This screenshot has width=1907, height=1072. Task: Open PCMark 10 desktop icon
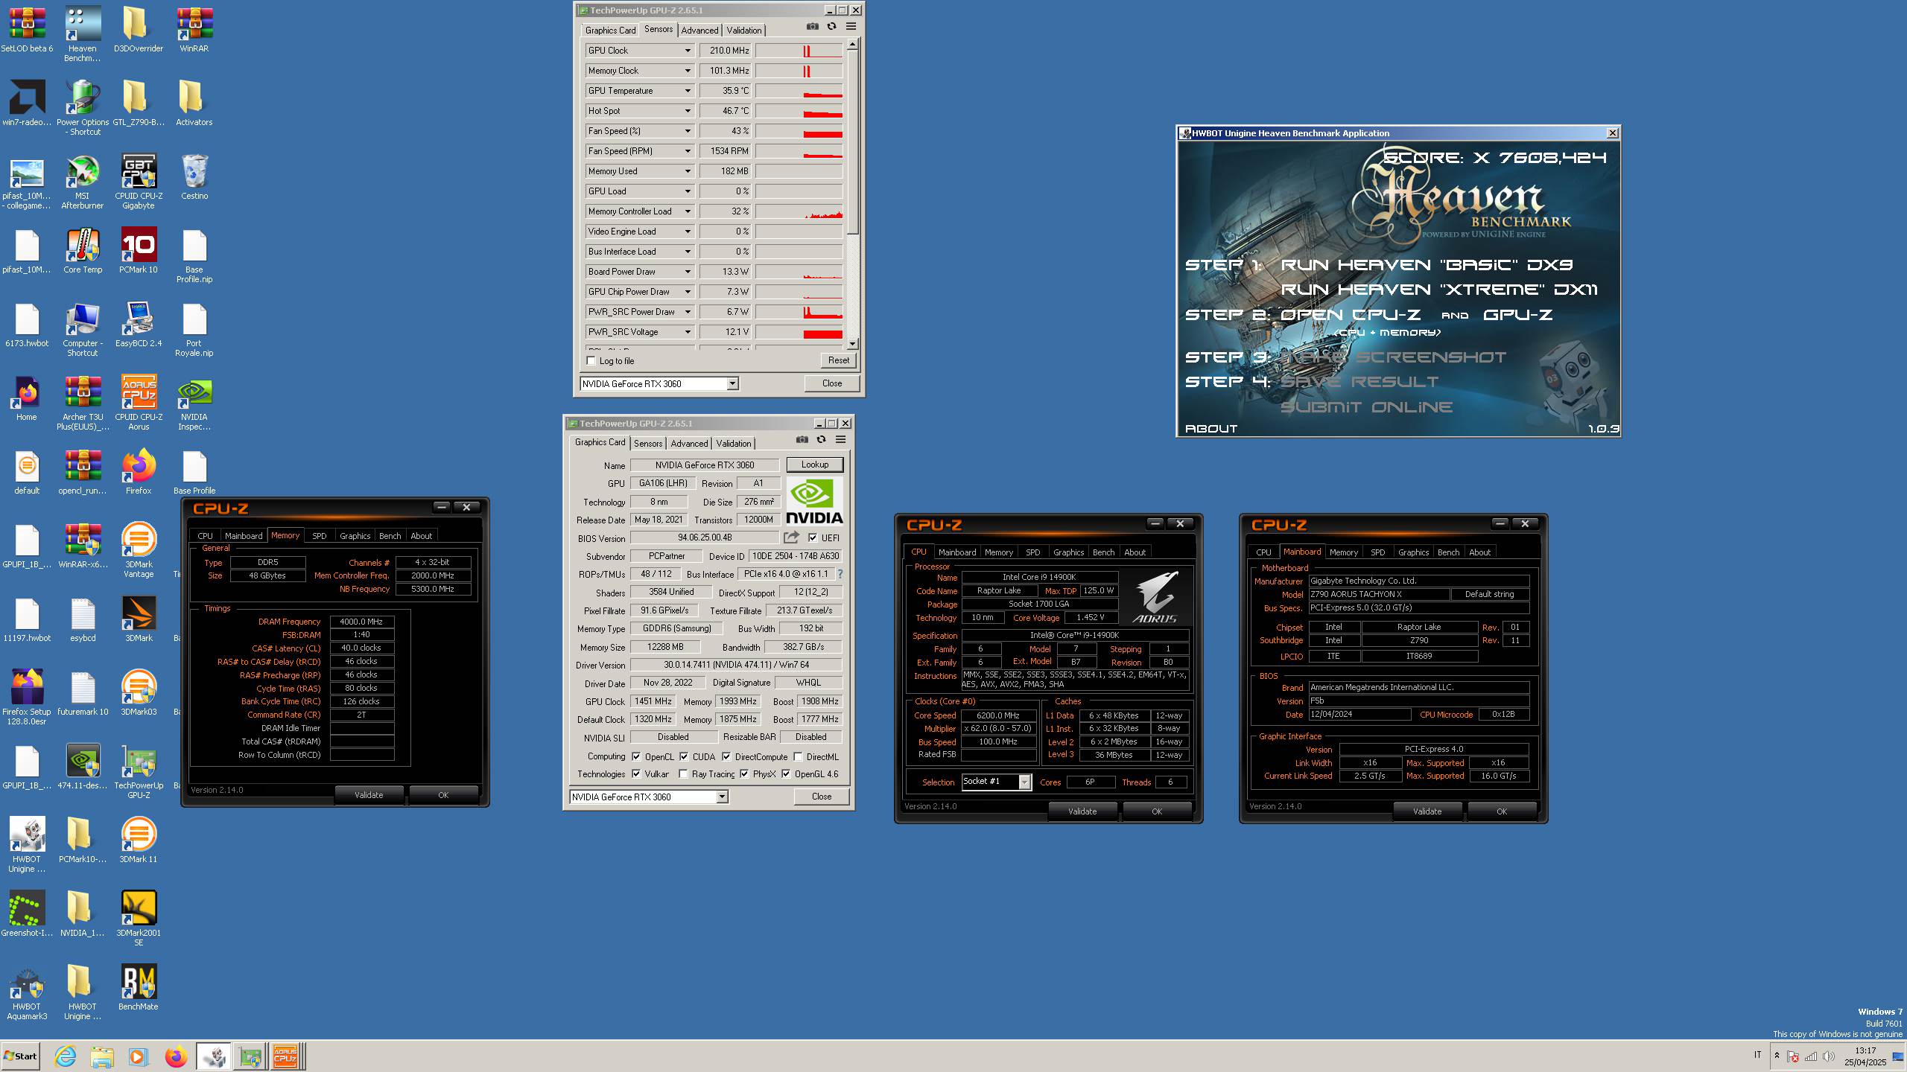139,251
